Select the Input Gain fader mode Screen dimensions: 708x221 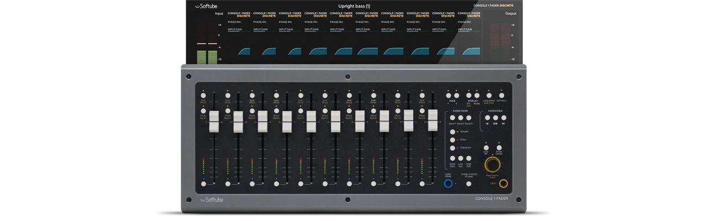coord(452,159)
